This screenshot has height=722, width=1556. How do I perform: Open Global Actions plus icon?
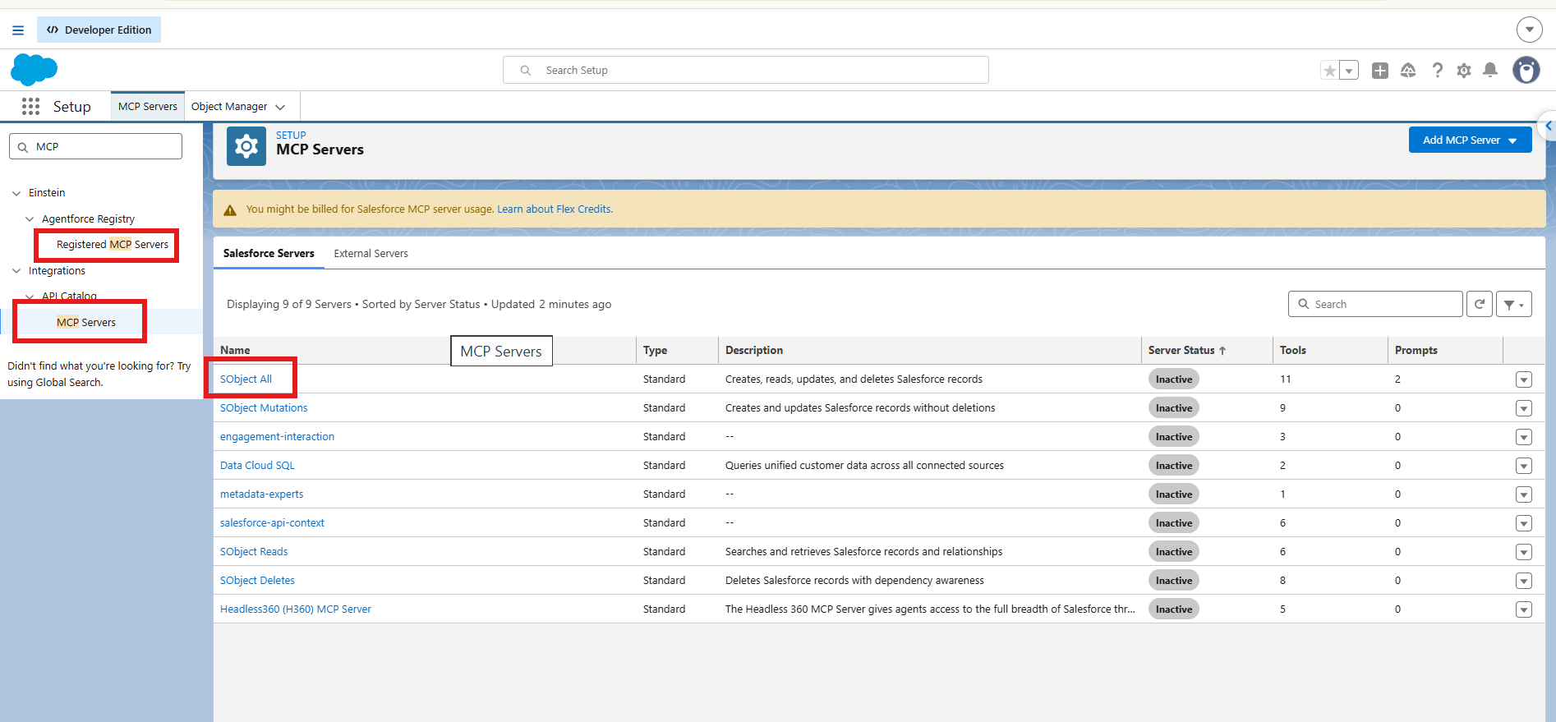click(1380, 71)
